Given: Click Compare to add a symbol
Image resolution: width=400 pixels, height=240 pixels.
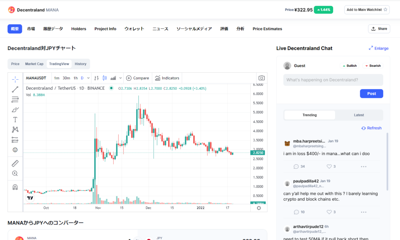Looking at the screenshot, I should (x=137, y=78).
